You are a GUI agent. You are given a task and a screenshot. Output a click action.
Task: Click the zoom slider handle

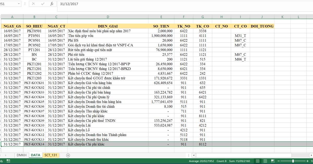tap(293, 161)
